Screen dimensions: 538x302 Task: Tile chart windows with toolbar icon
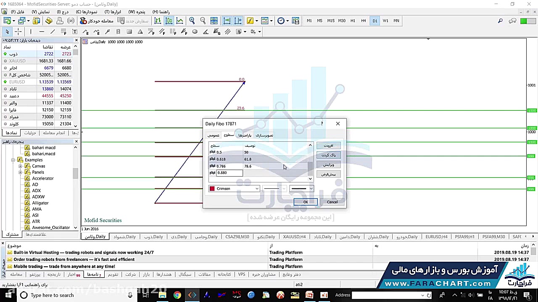[214, 21]
